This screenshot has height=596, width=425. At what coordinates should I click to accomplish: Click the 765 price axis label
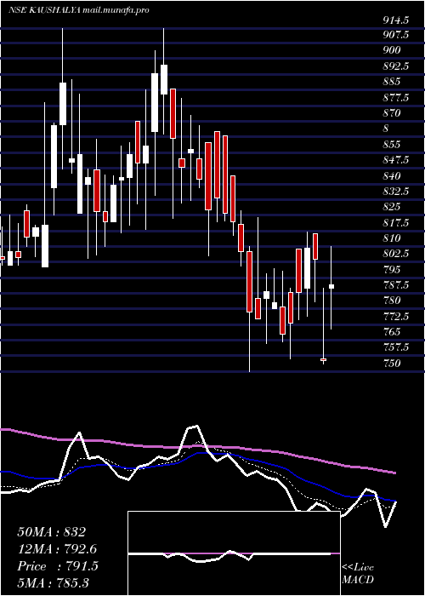tap(391, 332)
